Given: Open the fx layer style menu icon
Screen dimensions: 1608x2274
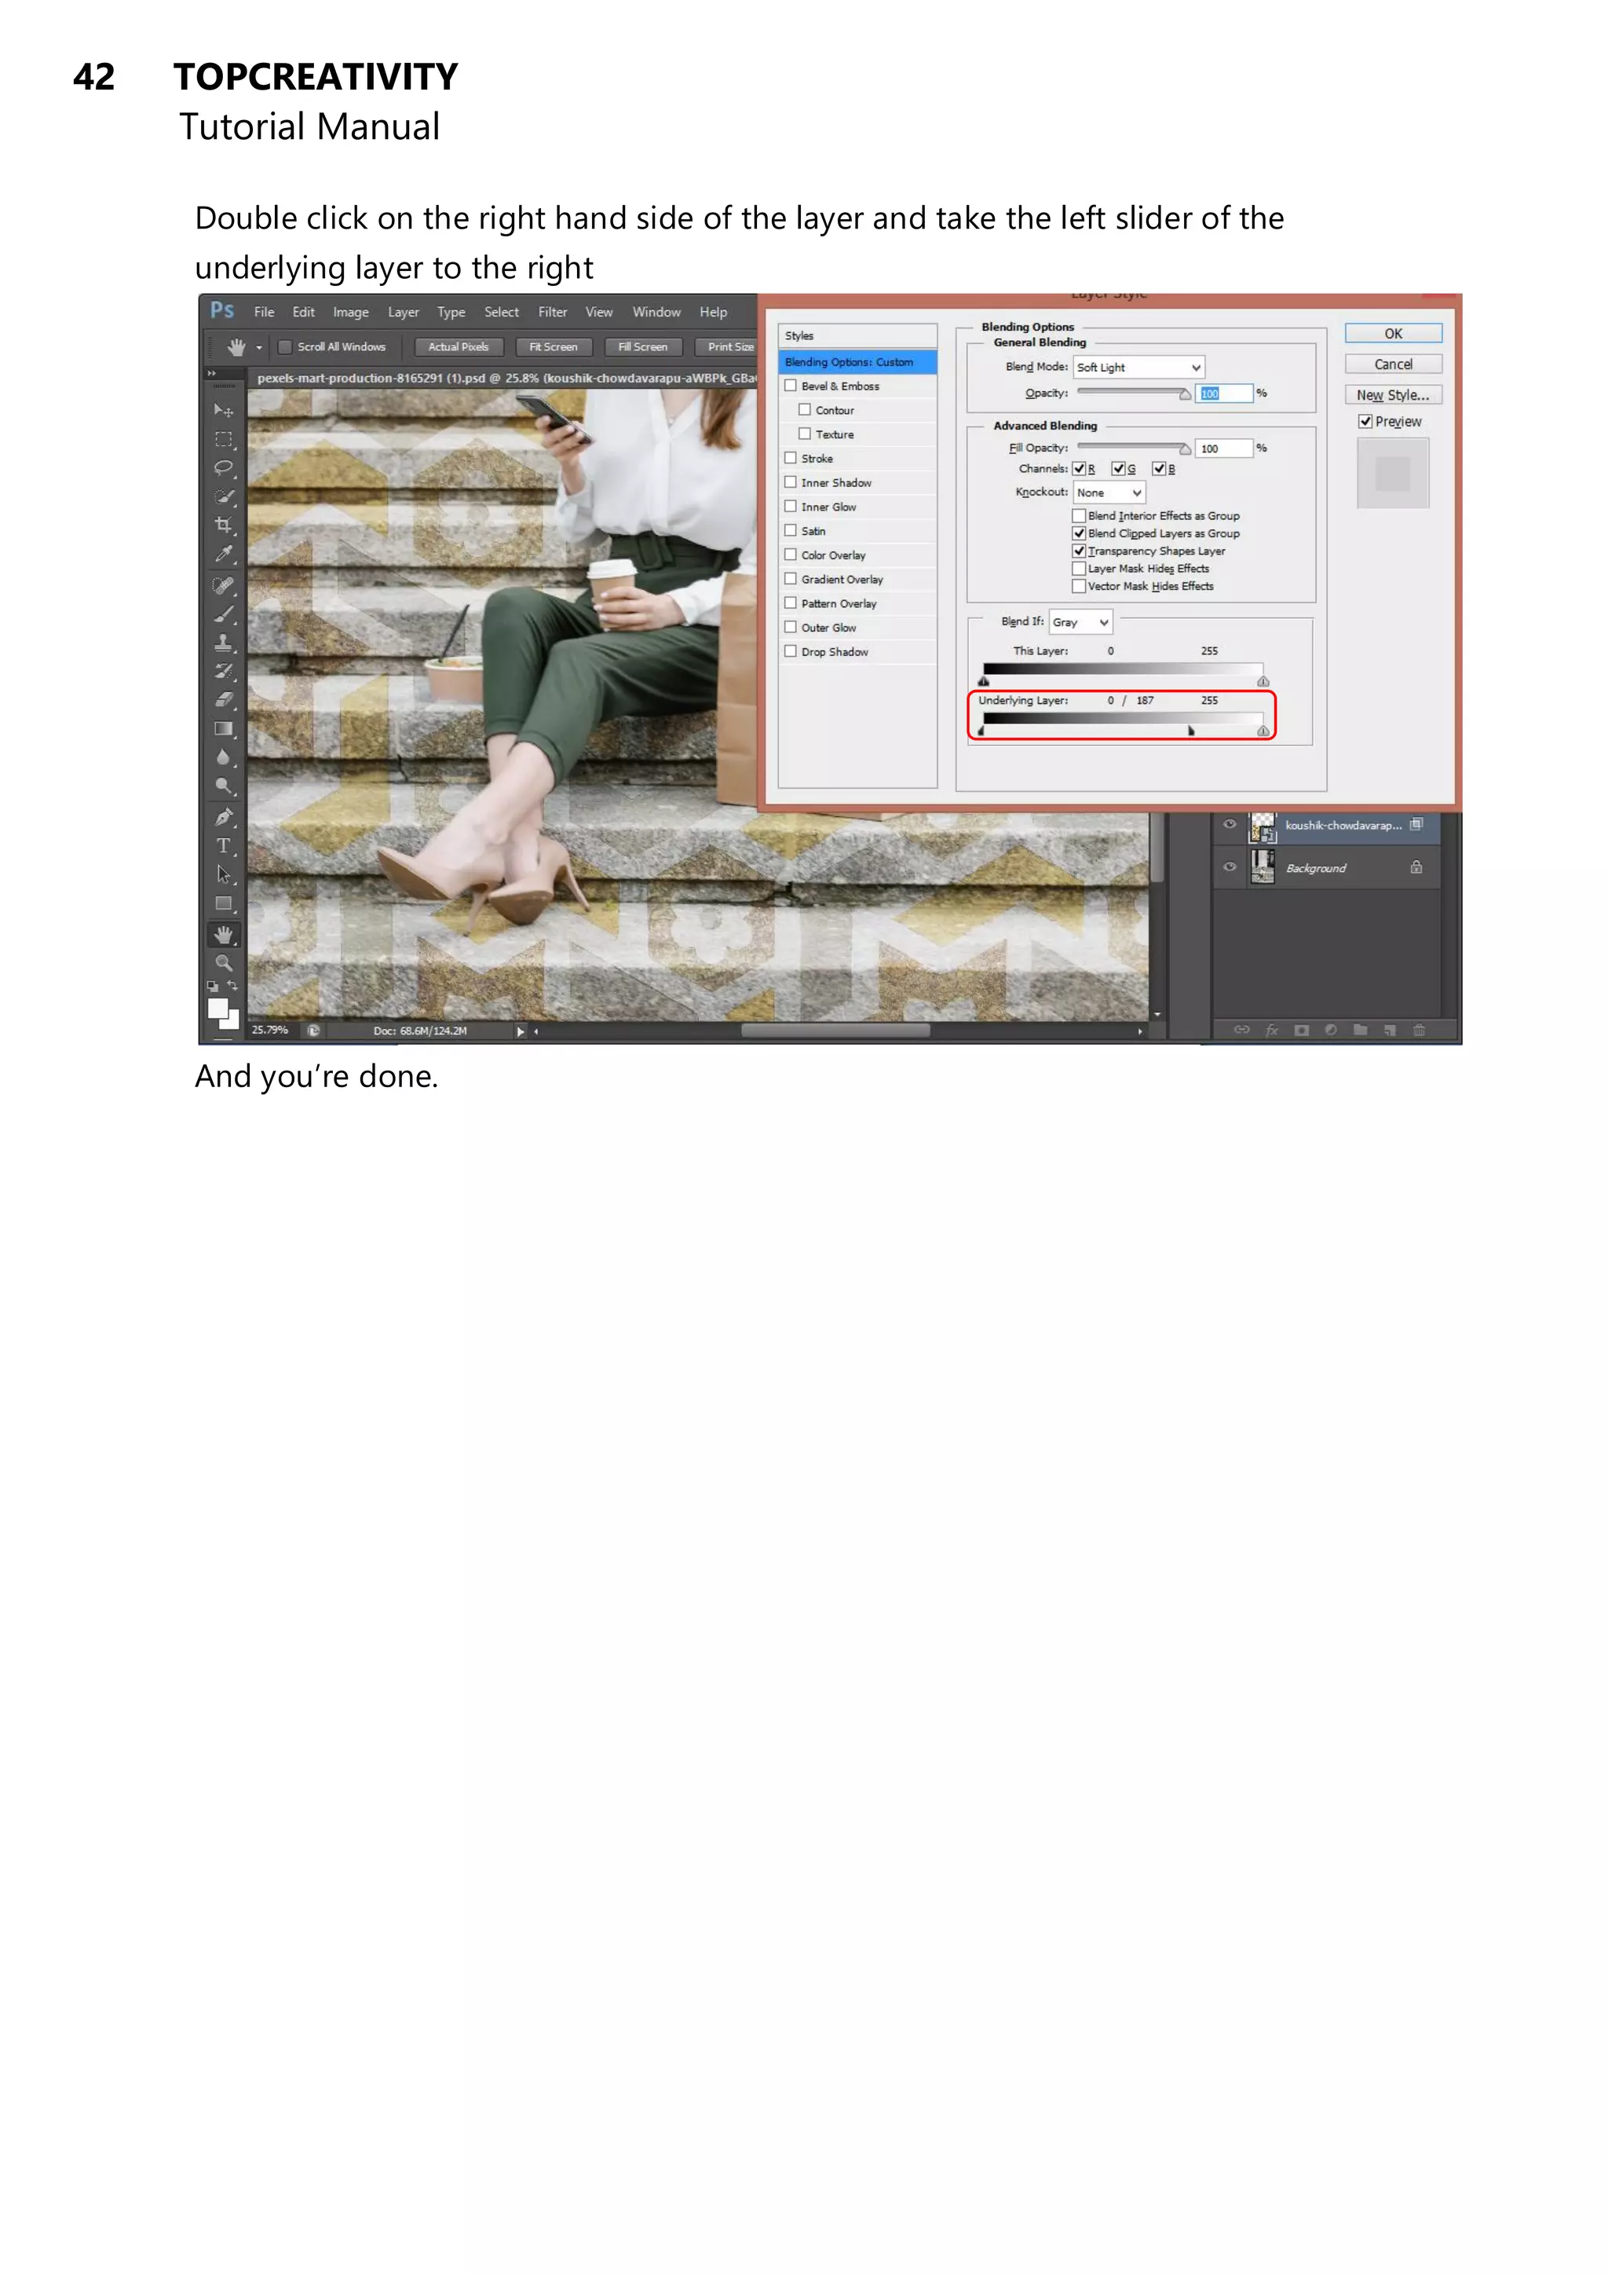Looking at the screenshot, I should [1272, 1030].
